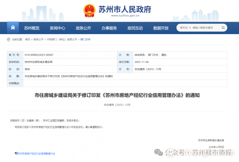The height and width of the screenshot is (162, 239).
Task: Click the magnifier search icon
Action: tap(222, 28)
